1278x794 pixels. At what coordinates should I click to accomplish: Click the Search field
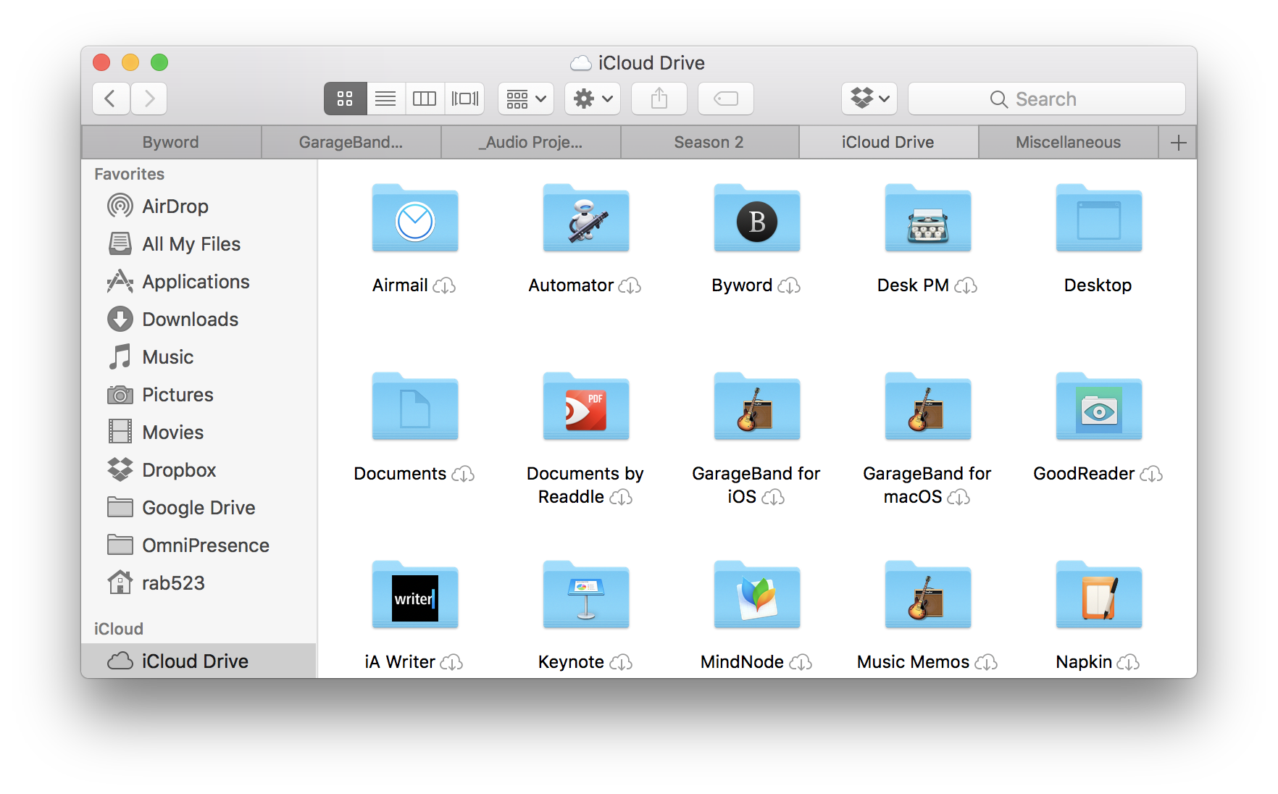1047,99
